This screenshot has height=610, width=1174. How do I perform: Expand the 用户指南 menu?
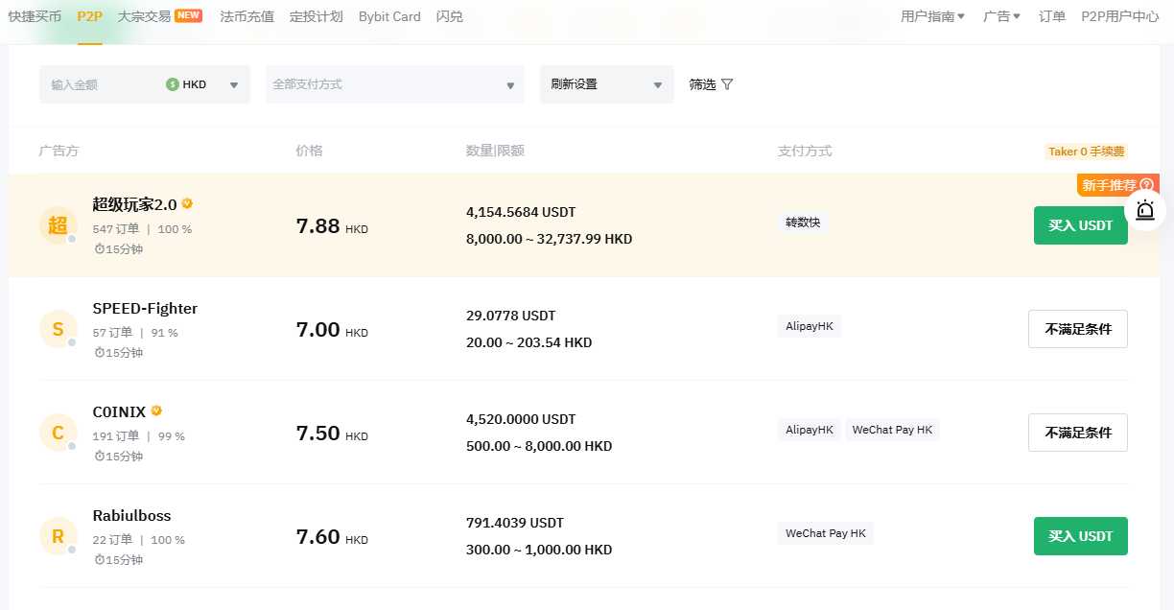click(x=933, y=16)
